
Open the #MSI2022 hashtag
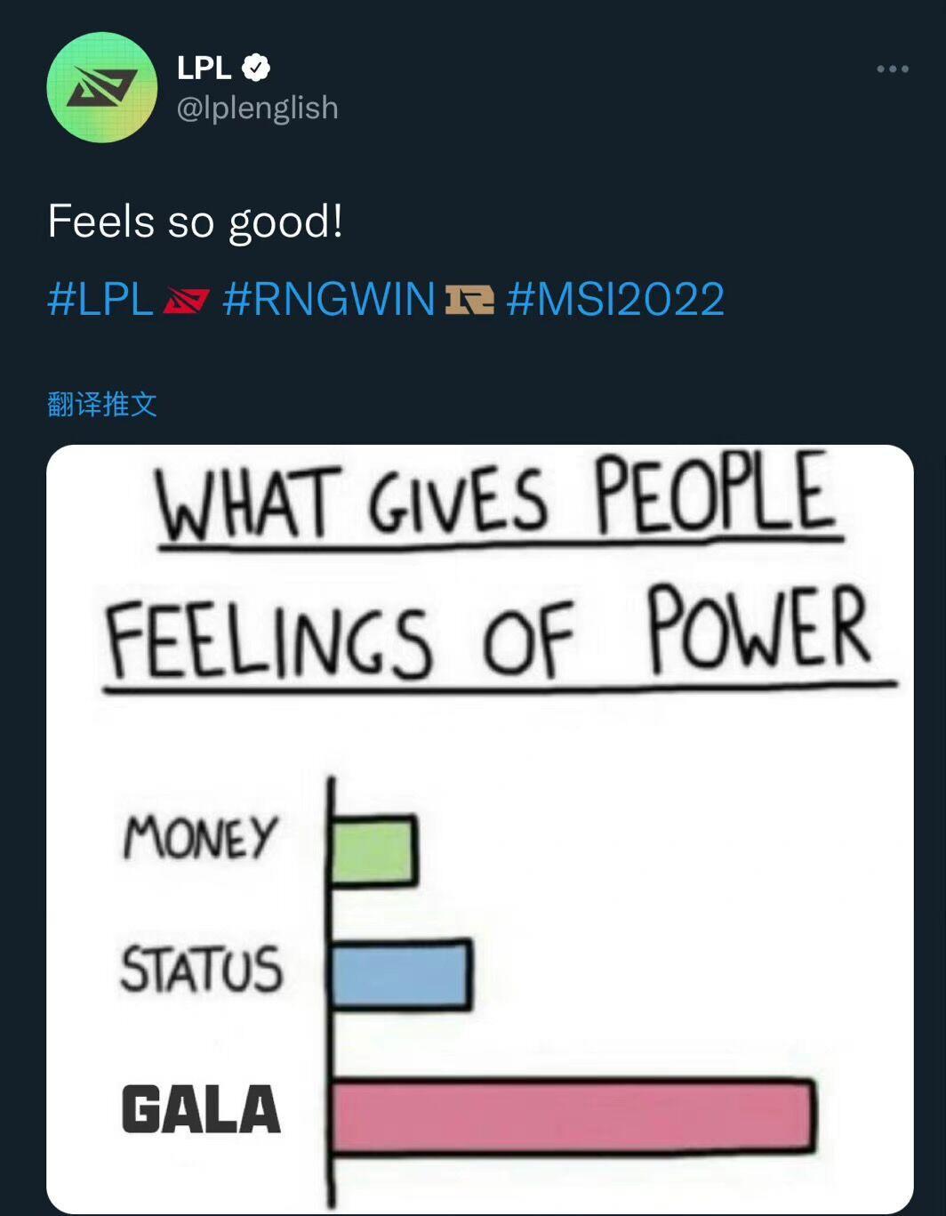[615, 299]
